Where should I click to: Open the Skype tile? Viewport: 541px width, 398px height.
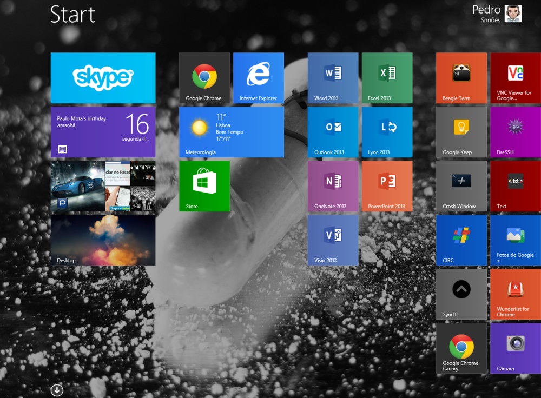(x=103, y=78)
